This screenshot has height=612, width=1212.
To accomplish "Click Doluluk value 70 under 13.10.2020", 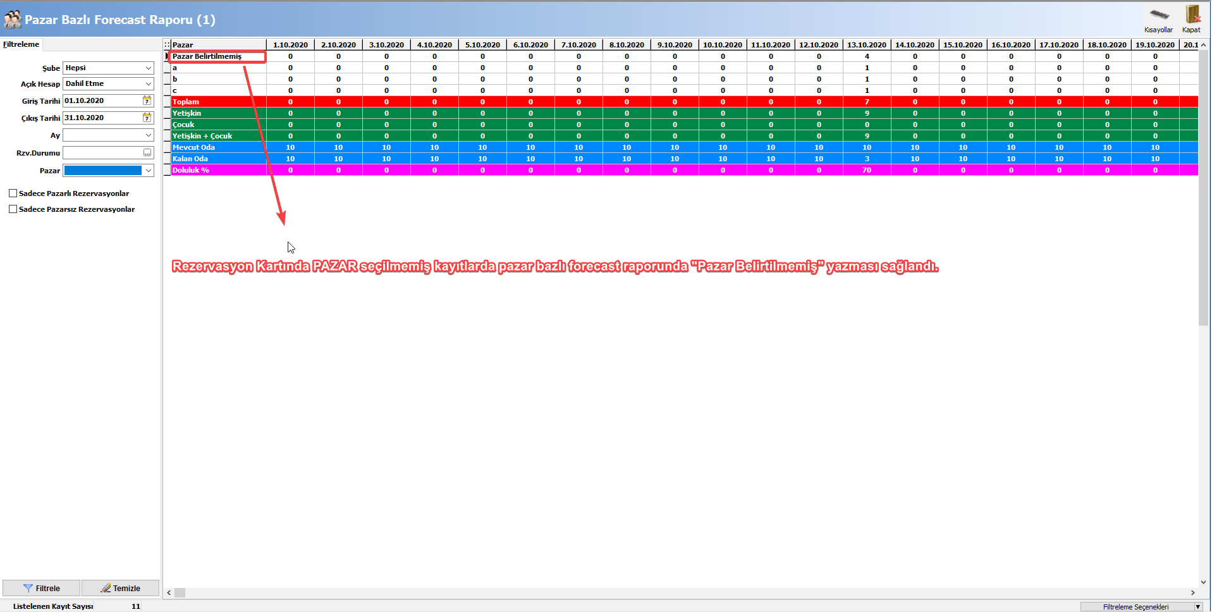I will point(867,170).
